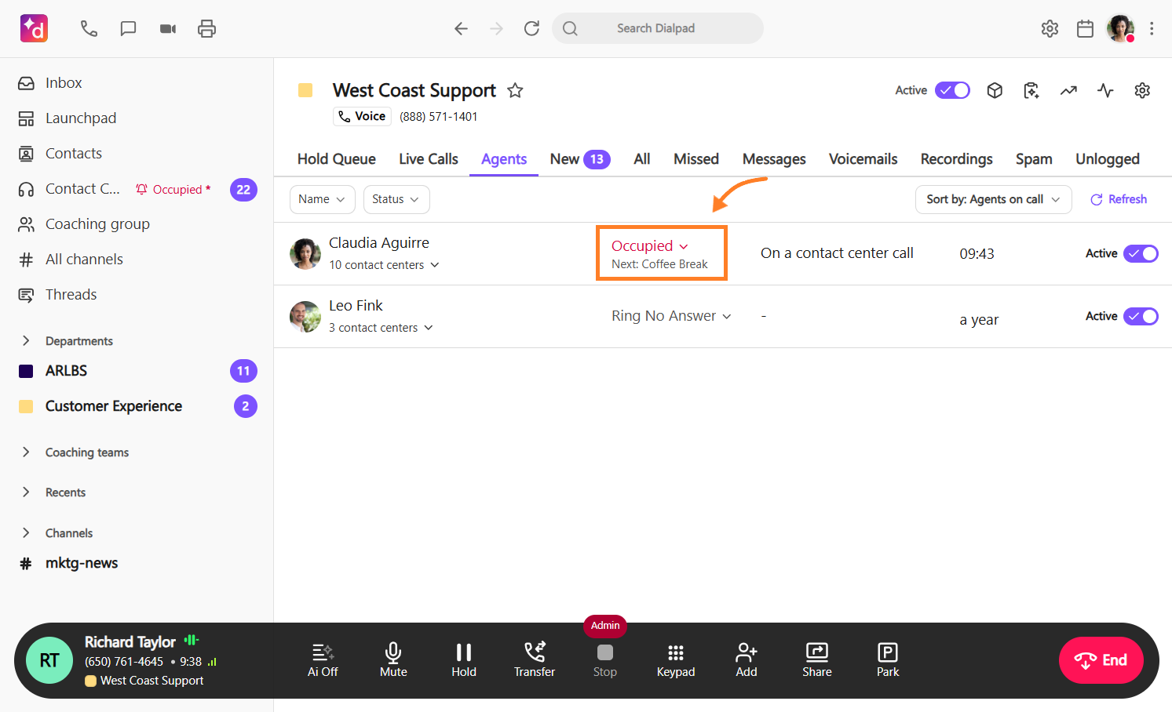Open the analytics trend-line icon
The image size is (1172, 712).
pos(1068,90)
